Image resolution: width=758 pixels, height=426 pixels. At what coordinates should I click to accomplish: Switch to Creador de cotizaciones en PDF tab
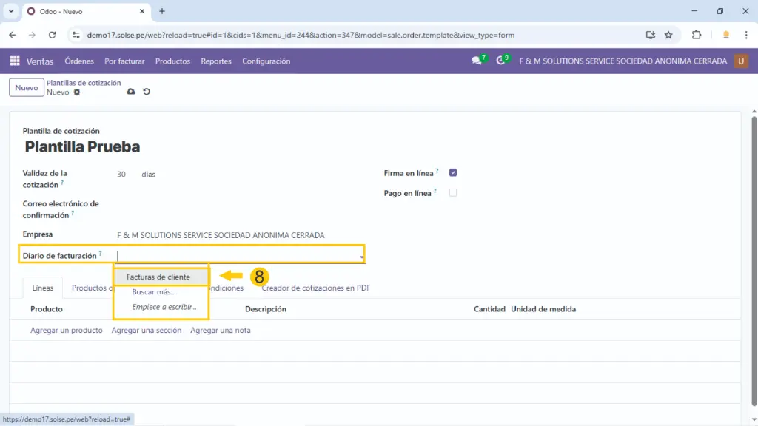tap(315, 288)
